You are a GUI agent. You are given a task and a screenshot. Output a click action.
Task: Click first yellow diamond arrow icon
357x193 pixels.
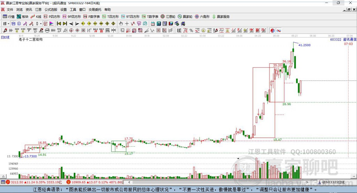[83, 24]
